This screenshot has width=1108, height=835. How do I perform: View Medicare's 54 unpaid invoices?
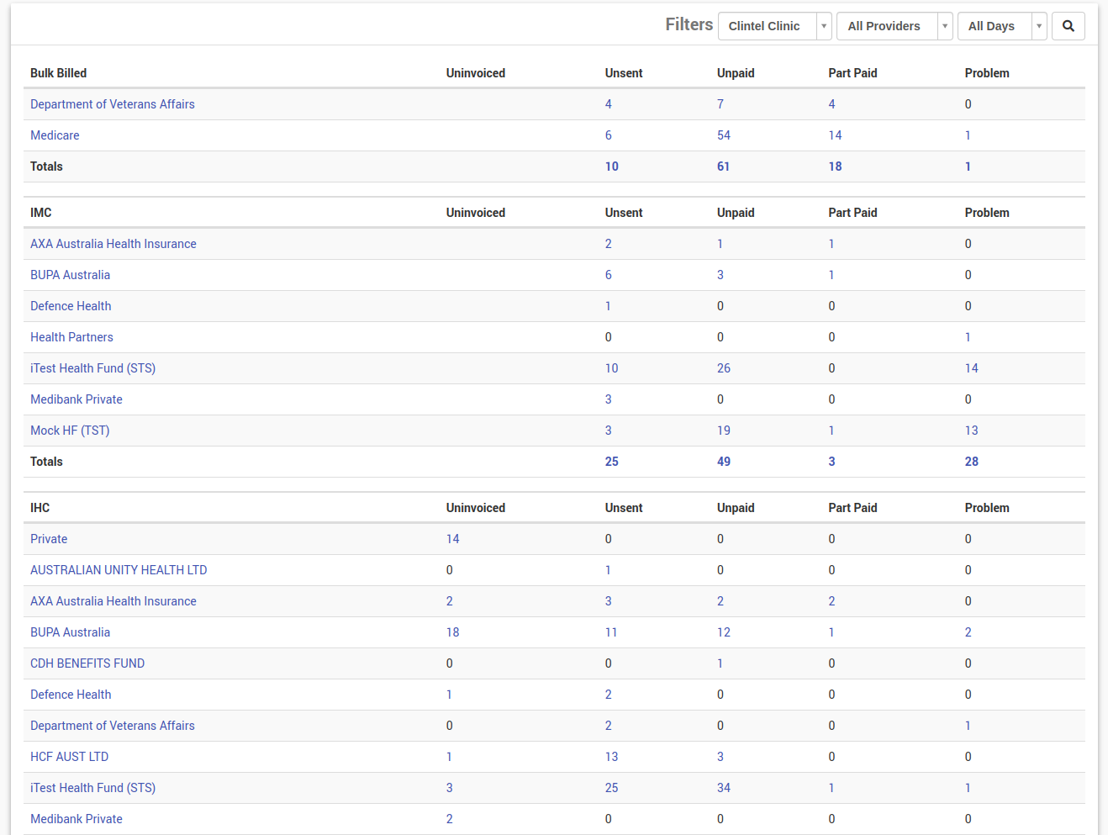[x=724, y=135]
